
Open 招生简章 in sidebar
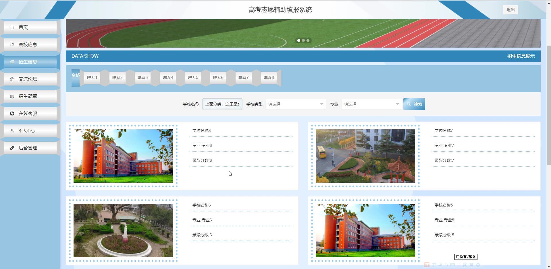point(30,96)
